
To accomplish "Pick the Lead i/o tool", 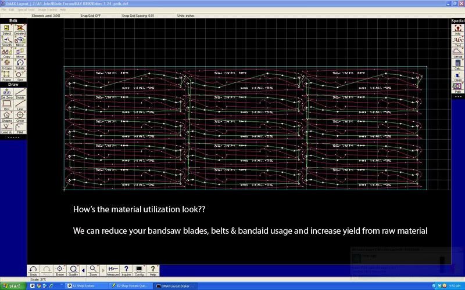I will tap(6, 128).
